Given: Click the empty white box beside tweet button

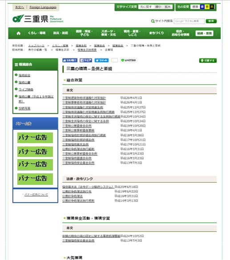Looking at the screenshot, I should (x=114, y=60).
